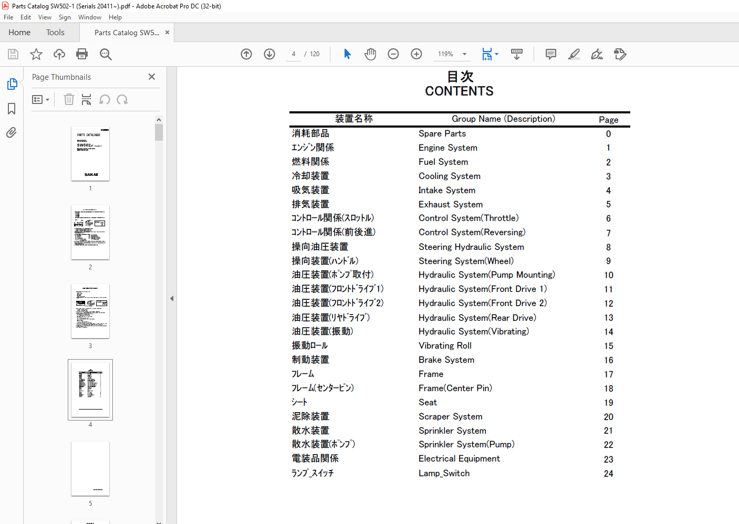This screenshot has height=524, width=739.
Task: Click the thumbnails scrollbar handle
Action: [159, 132]
